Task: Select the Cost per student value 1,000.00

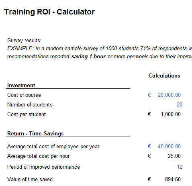Action: [x=171, y=114]
